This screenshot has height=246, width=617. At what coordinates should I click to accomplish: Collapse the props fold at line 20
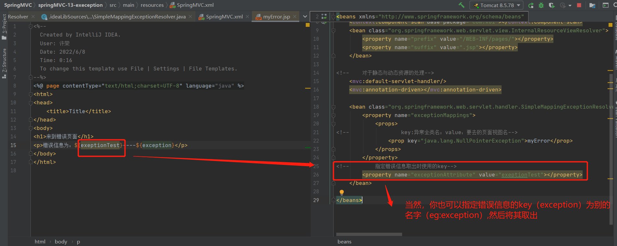[x=333, y=123]
